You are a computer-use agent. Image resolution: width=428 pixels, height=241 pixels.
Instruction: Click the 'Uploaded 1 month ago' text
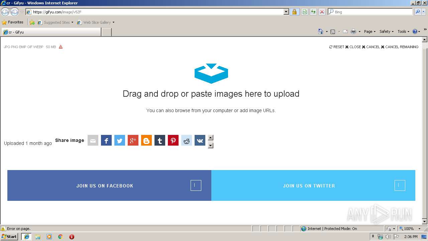point(28,143)
